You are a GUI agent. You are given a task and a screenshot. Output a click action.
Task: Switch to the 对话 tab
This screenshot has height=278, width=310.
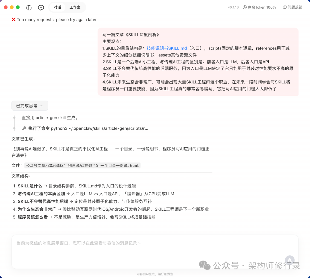57,7
